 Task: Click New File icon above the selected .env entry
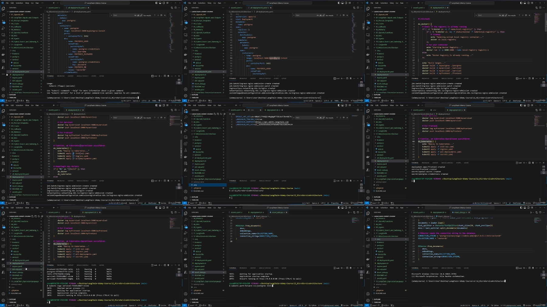pos(215,114)
